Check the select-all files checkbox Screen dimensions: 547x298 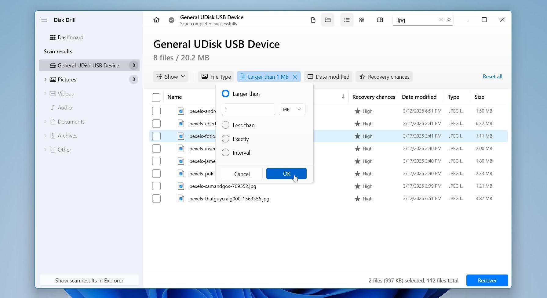(156, 97)
